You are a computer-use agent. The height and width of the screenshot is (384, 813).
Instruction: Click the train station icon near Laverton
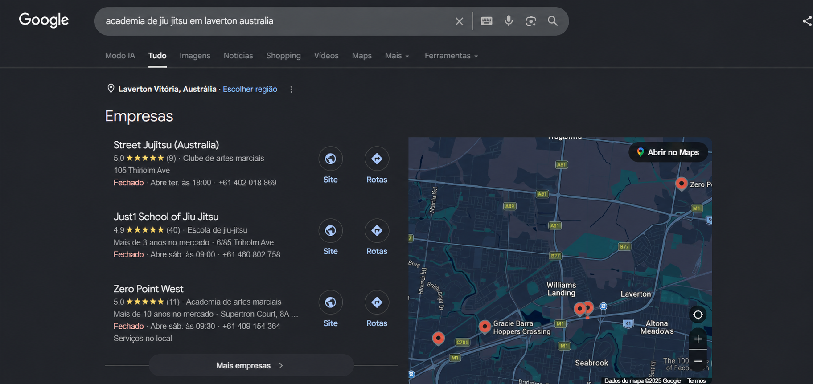pyautogui.click(x=603, y=306)
